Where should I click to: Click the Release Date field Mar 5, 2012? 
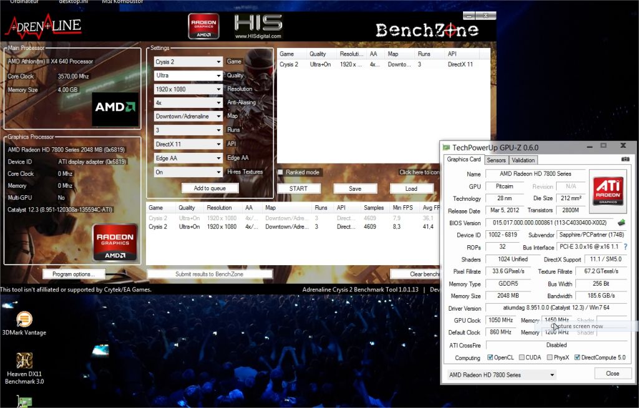(504, 210)
